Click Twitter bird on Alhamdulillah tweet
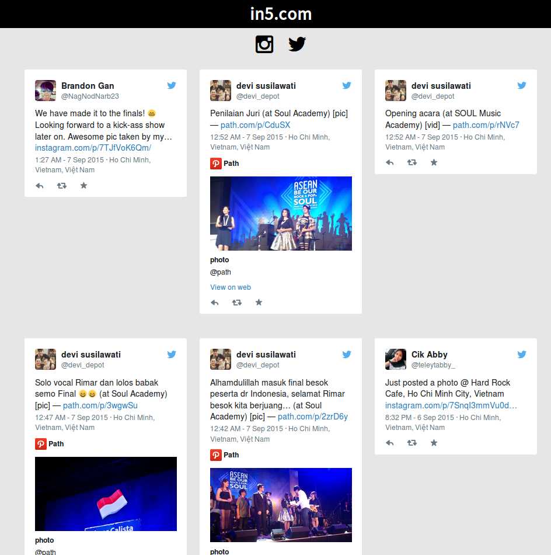 [x=347, y=354]
